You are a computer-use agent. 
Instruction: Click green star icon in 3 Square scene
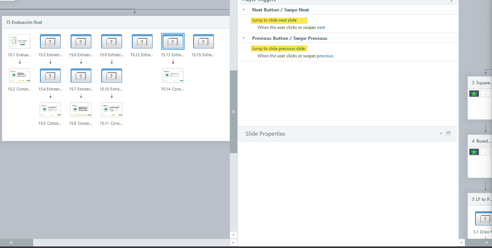[x=474, y=93]
